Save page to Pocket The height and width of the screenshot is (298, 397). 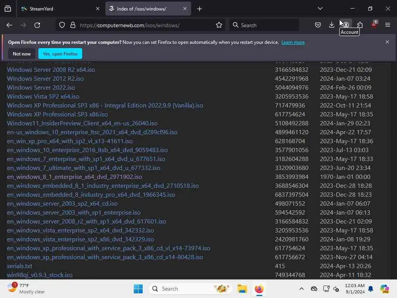click(318, 25)
